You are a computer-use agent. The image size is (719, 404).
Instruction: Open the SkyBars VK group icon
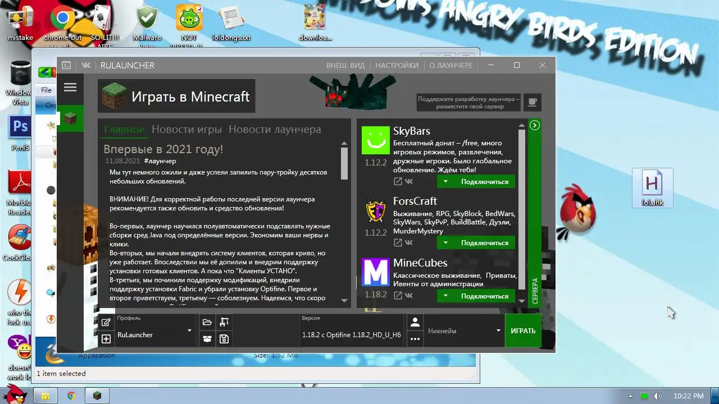(x=409, y=181)
